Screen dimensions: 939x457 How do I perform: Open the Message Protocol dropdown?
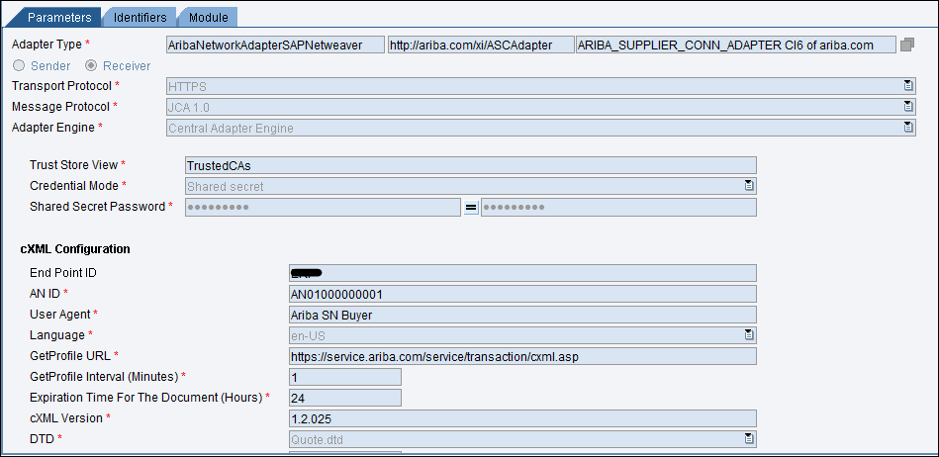coord(908,107)
